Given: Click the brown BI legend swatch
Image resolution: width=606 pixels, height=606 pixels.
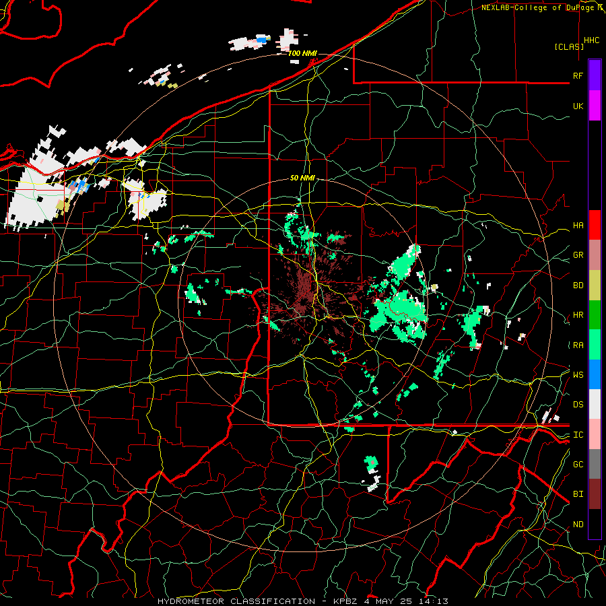Looking at the screenshot, I should click(595, 494).
